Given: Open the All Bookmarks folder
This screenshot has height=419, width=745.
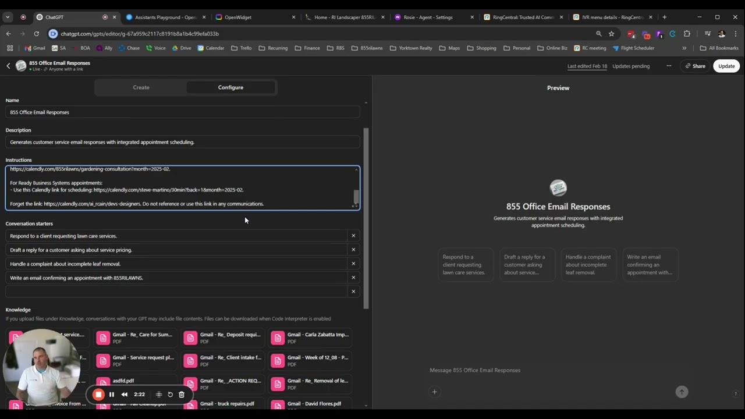Looking at the screenshot, I should click(x=719, y=48).
